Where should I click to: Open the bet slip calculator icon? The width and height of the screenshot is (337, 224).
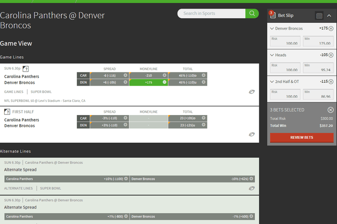point(319,16)
